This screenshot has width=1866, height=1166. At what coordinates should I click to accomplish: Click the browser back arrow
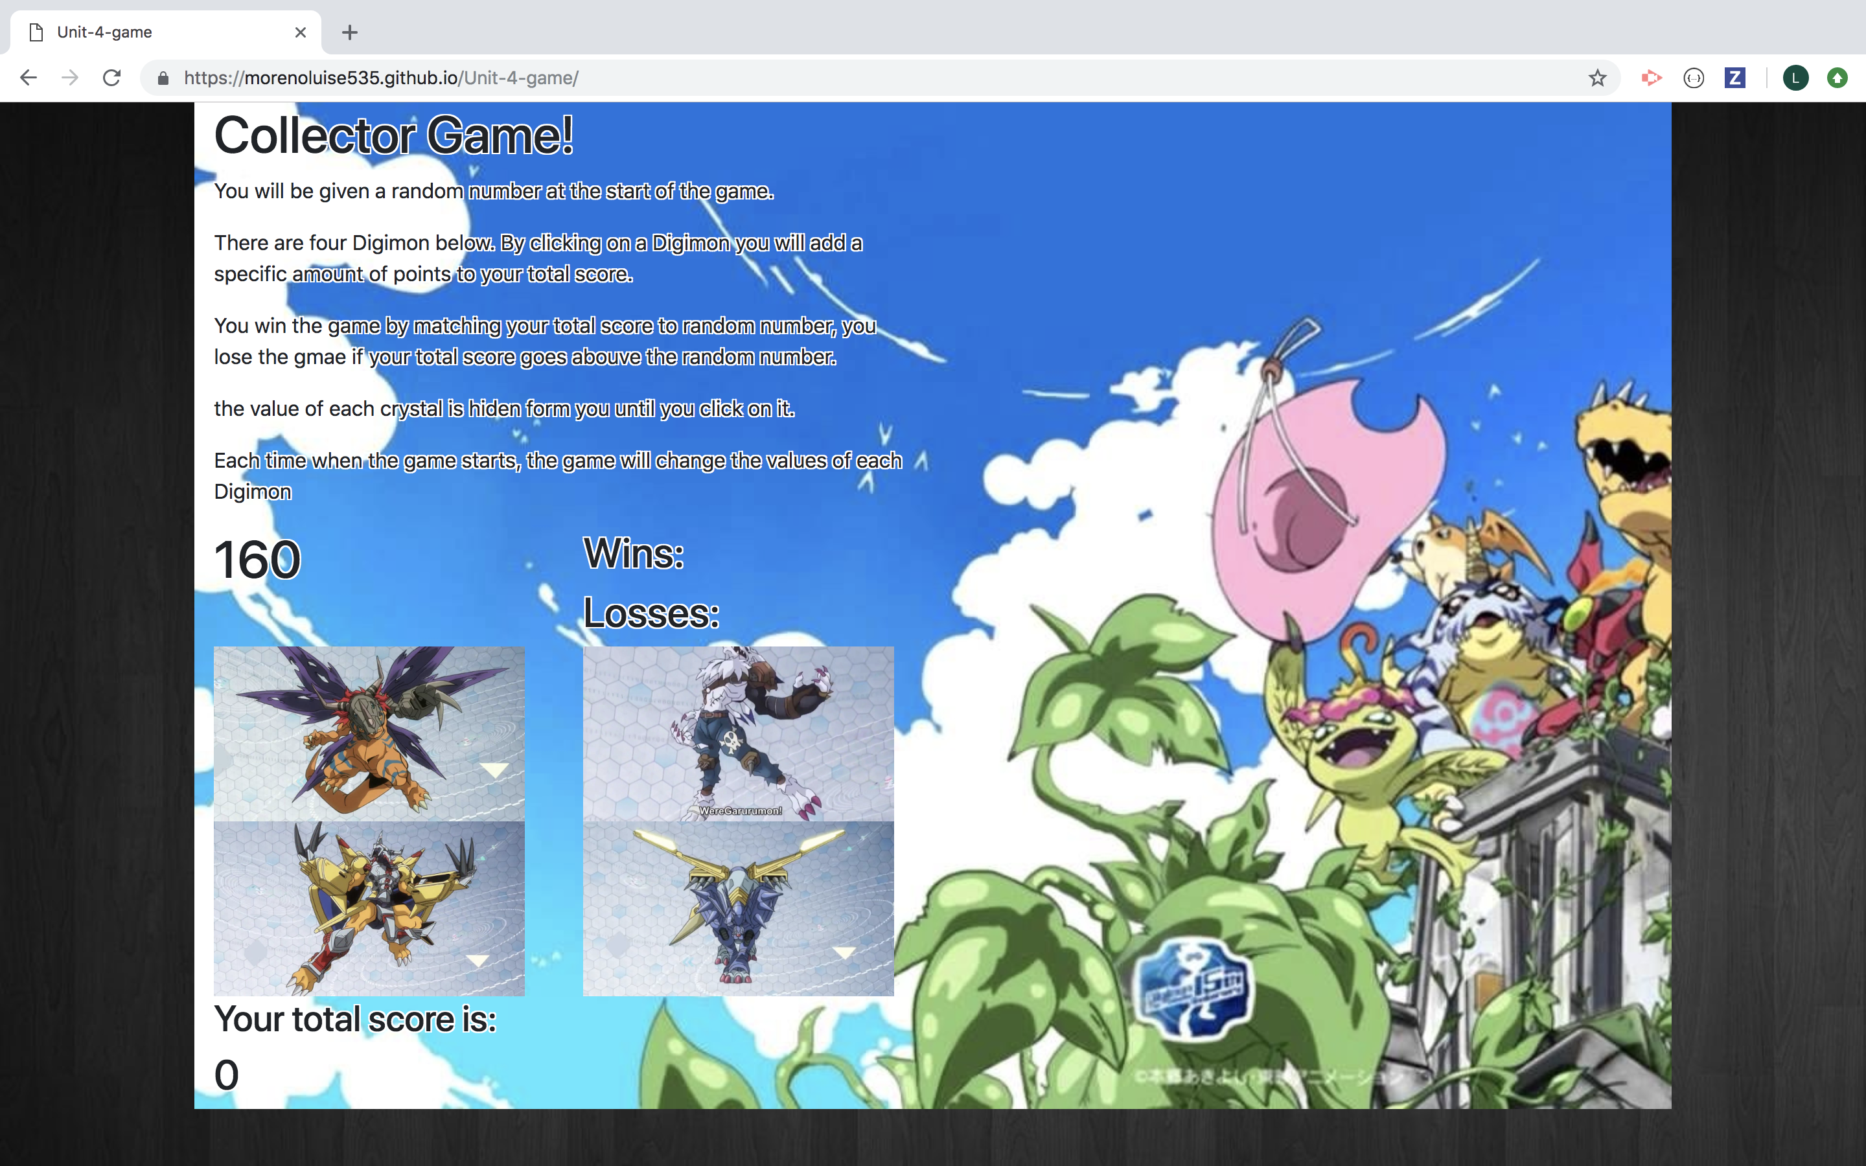(x=29, y=77)
